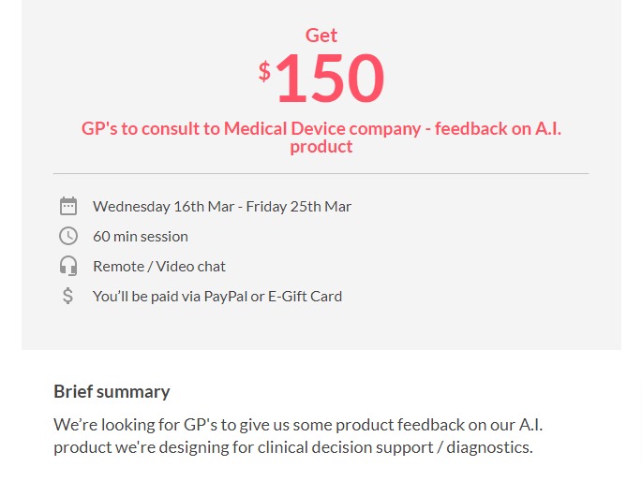Click 'E-Gift Card' in the payment line
Screen dimensions: 642x481
pos(305,297)
